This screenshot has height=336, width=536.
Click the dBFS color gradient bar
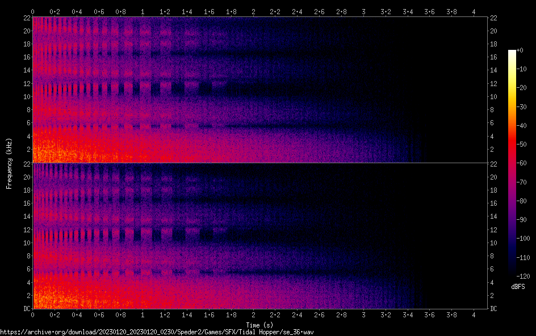click(512, 163)
